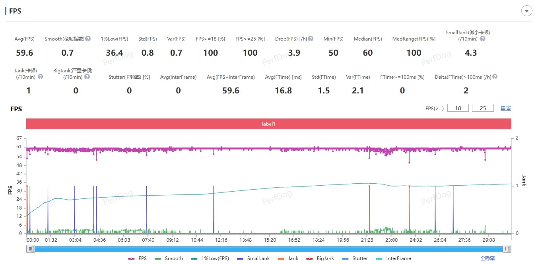Click help icon beside Jank(卡顿) (/10min)
536x264 pixels.
point(40,77)
